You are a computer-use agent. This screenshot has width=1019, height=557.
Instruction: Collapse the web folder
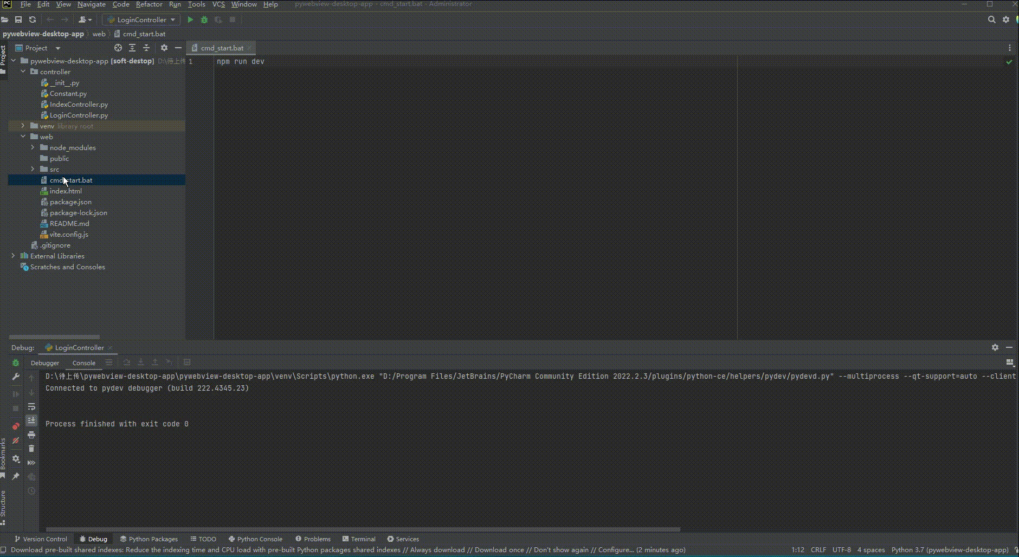23,137
